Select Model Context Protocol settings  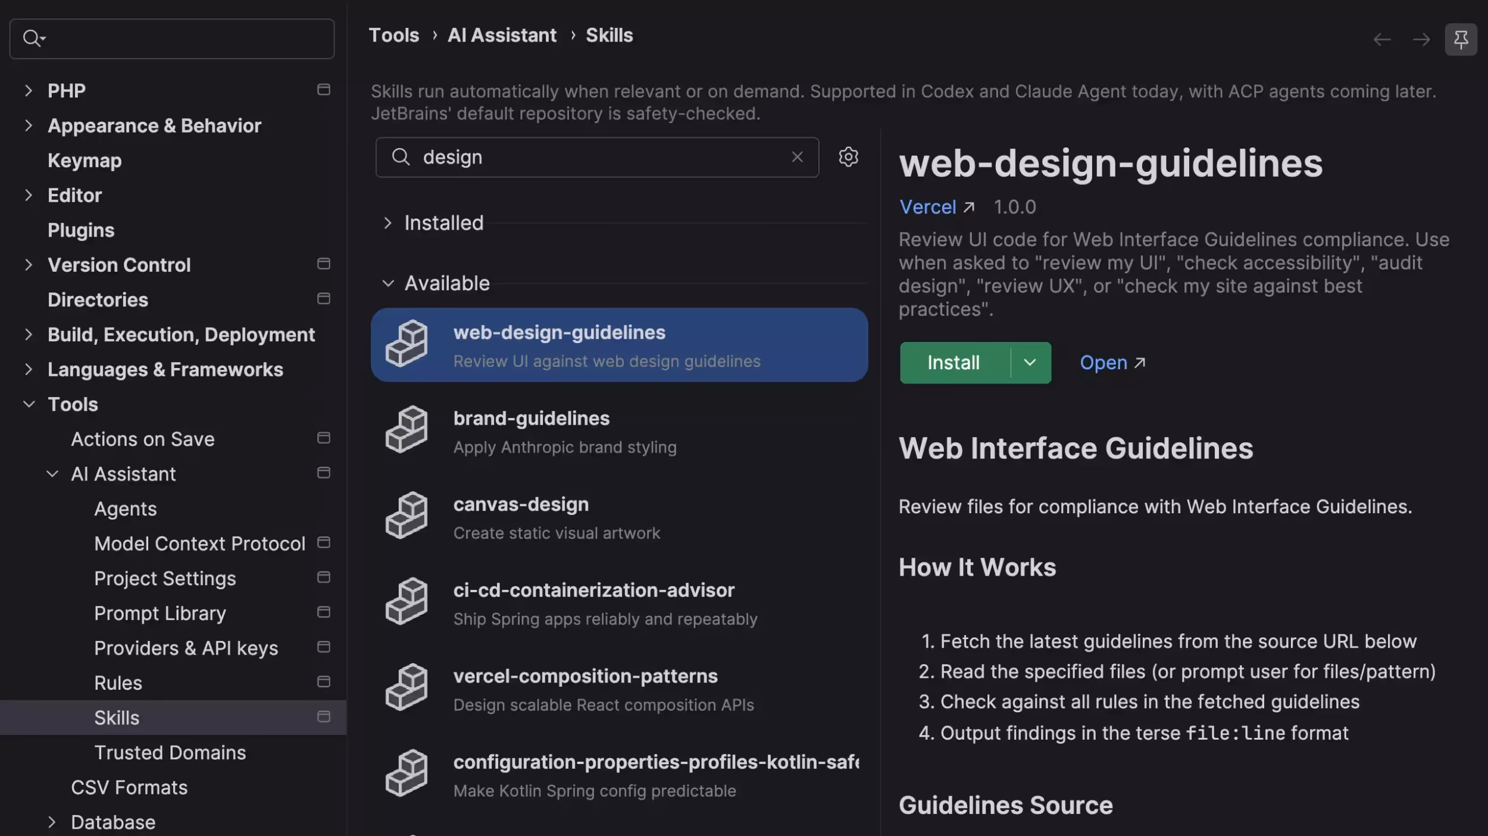(x=200, y=543)
